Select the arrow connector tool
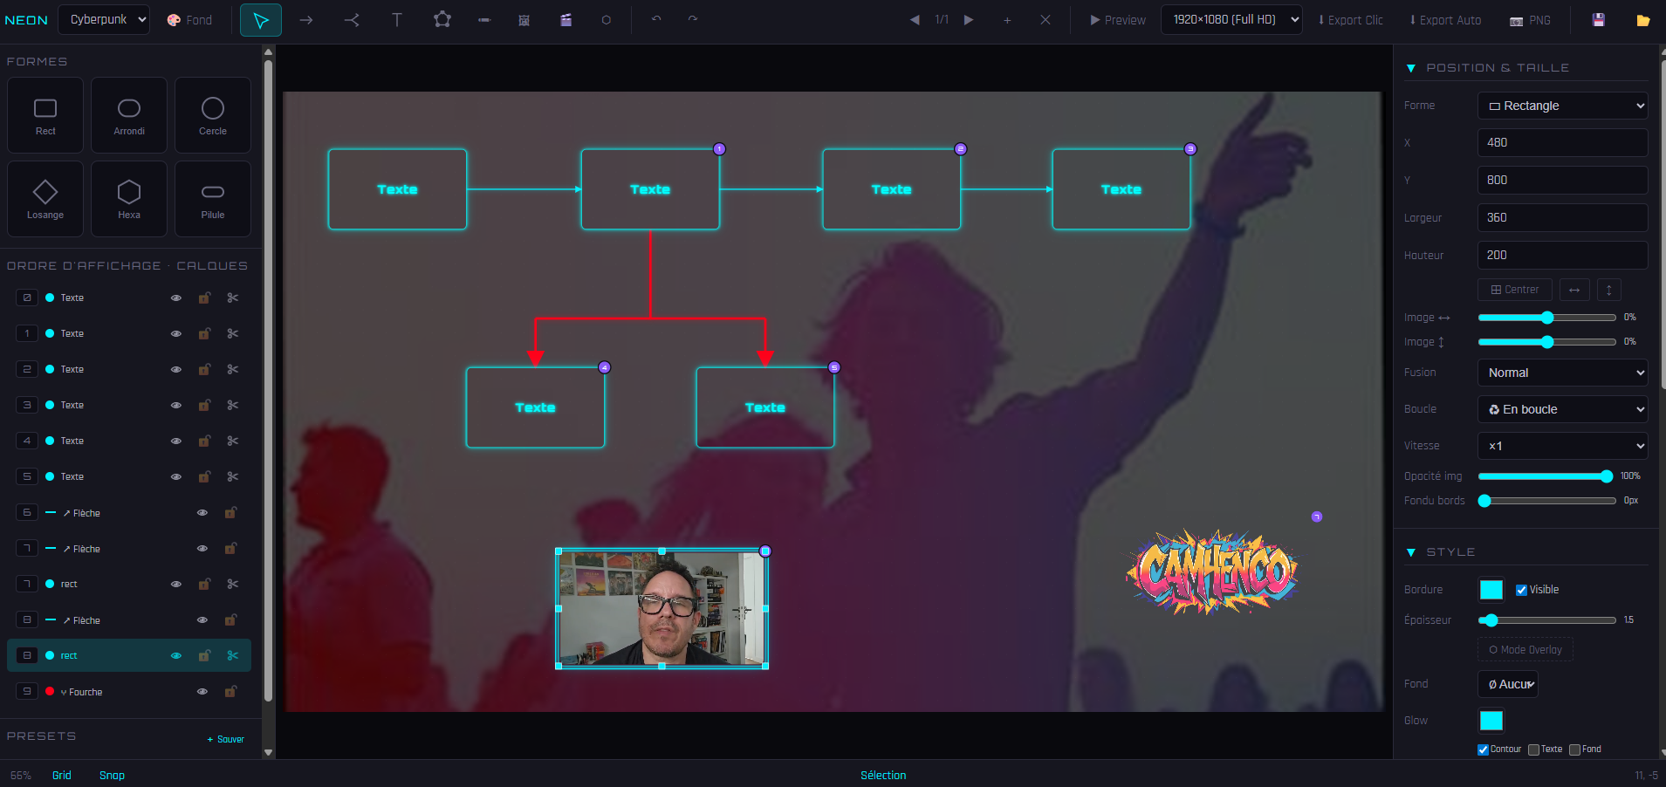 306,19
